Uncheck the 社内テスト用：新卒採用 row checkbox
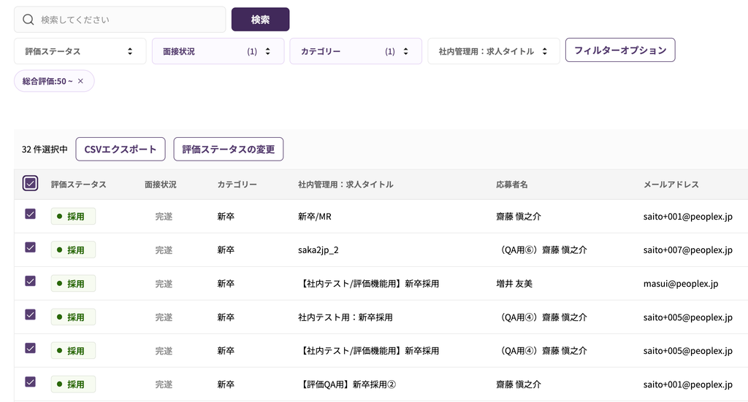 (30, 315)
